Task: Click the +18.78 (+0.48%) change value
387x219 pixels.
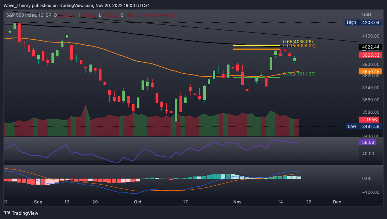Action: click(160, 15)
